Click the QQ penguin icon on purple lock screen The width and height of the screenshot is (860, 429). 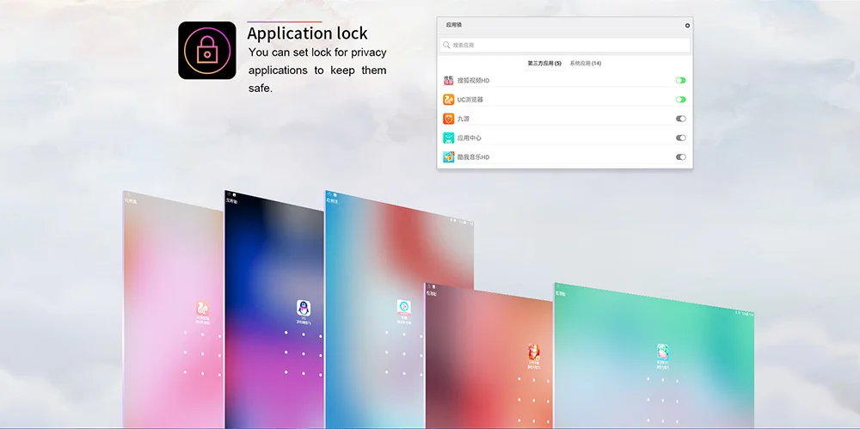pyautogui.click(x=304, y=308)
